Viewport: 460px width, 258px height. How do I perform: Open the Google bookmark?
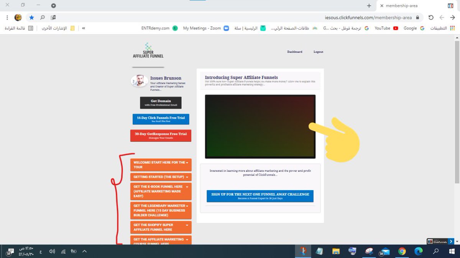[x=414, y=28]
